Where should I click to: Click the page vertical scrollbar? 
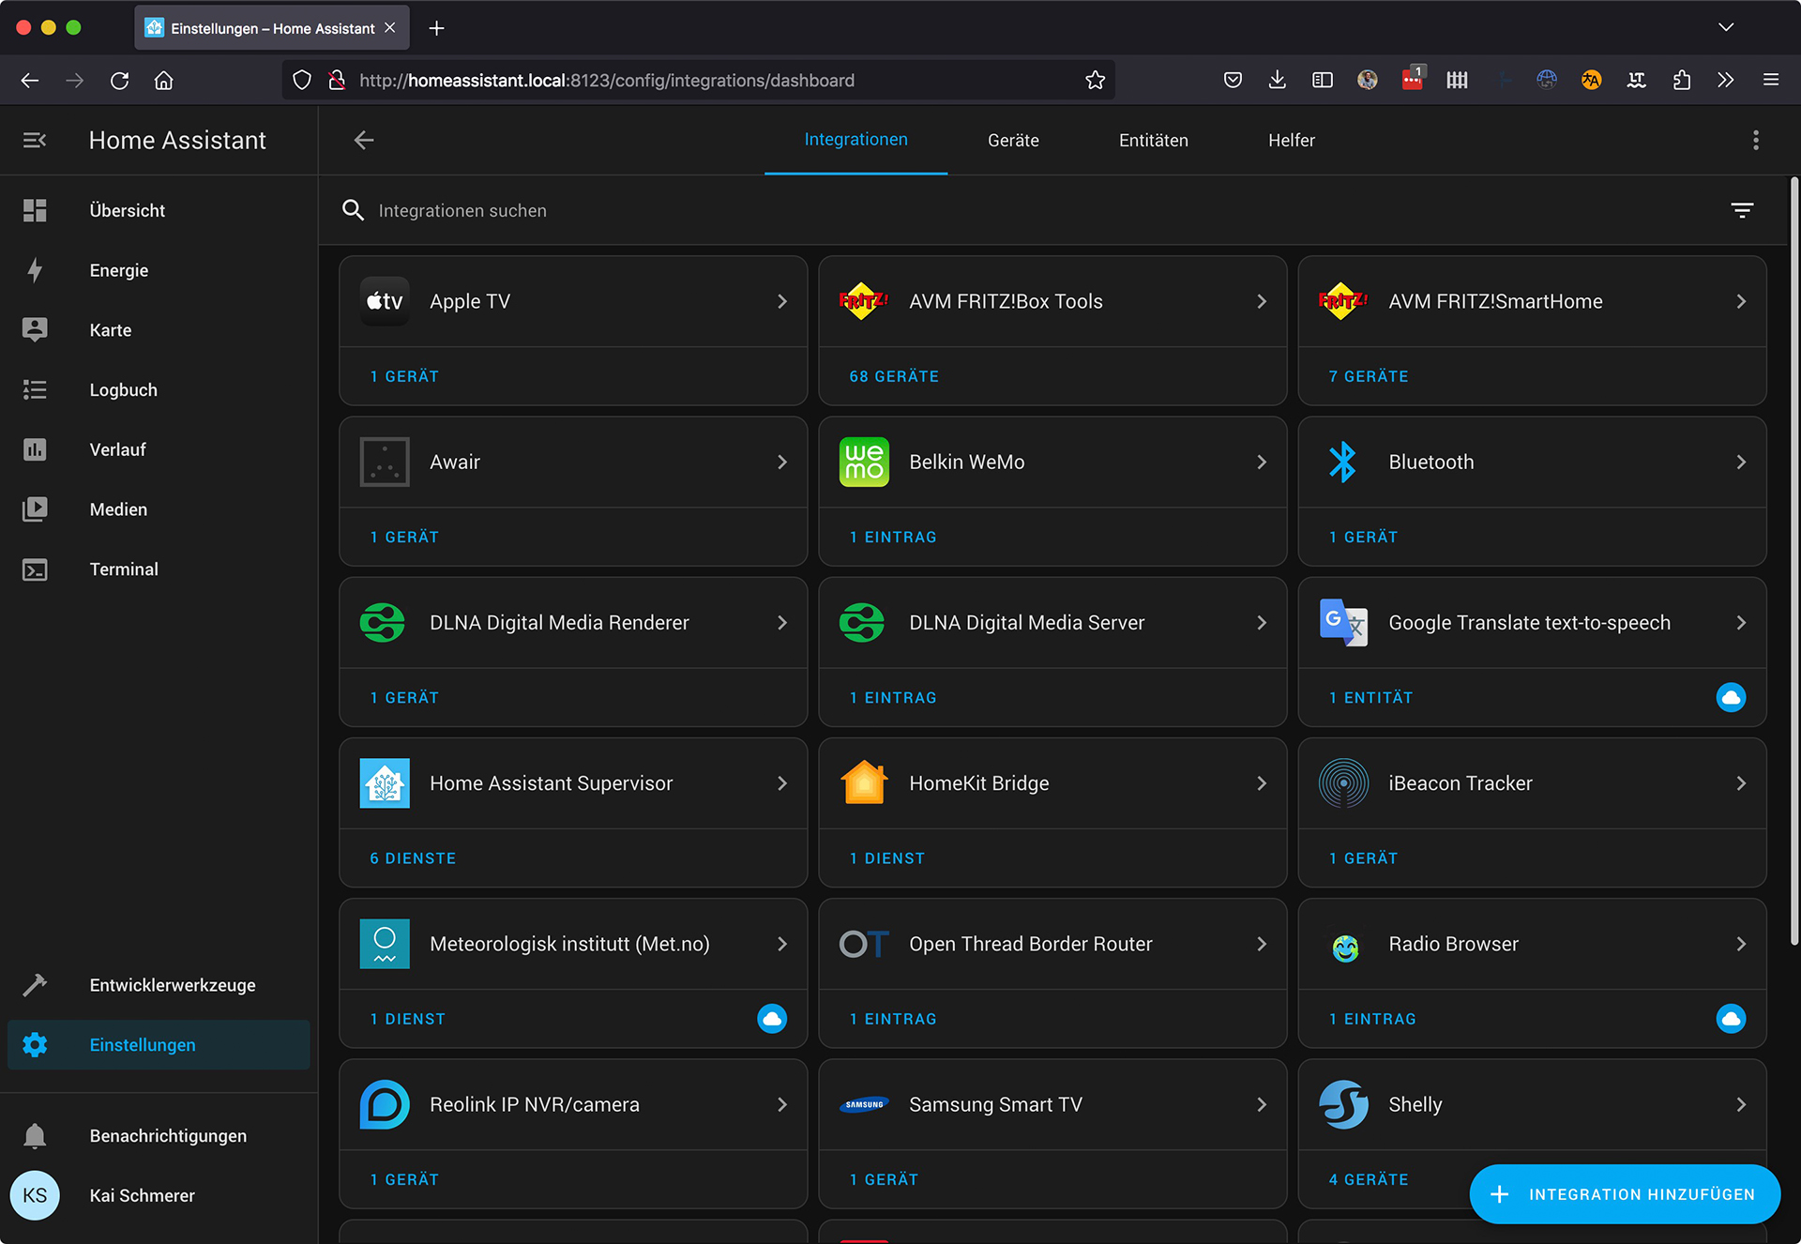(x=1793, y=563)
